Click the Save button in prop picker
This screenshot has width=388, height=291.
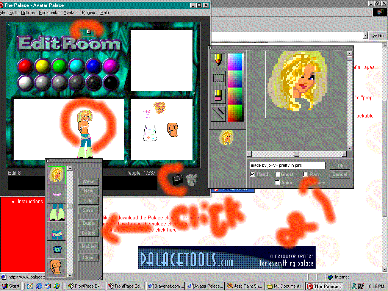coord(88,210)
